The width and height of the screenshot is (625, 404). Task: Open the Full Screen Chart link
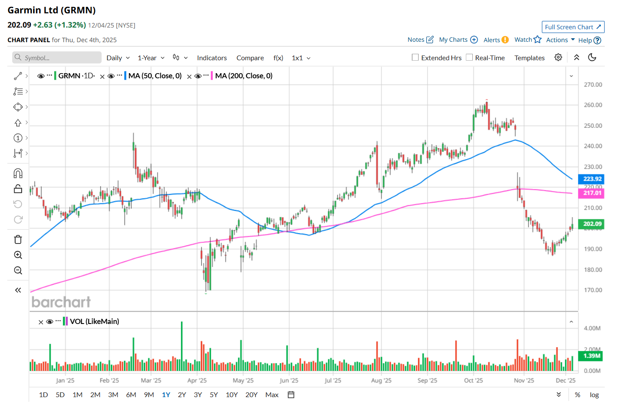tap(573, 27)
